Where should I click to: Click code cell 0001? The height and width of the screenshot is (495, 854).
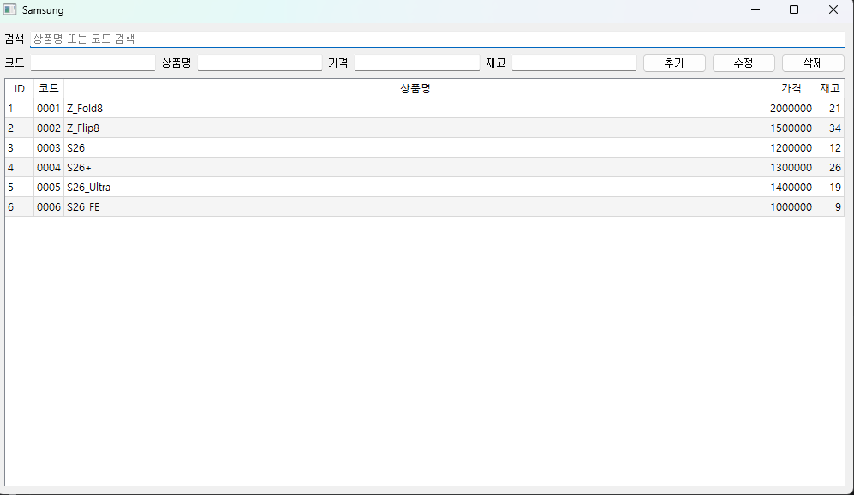coord(49,109)
